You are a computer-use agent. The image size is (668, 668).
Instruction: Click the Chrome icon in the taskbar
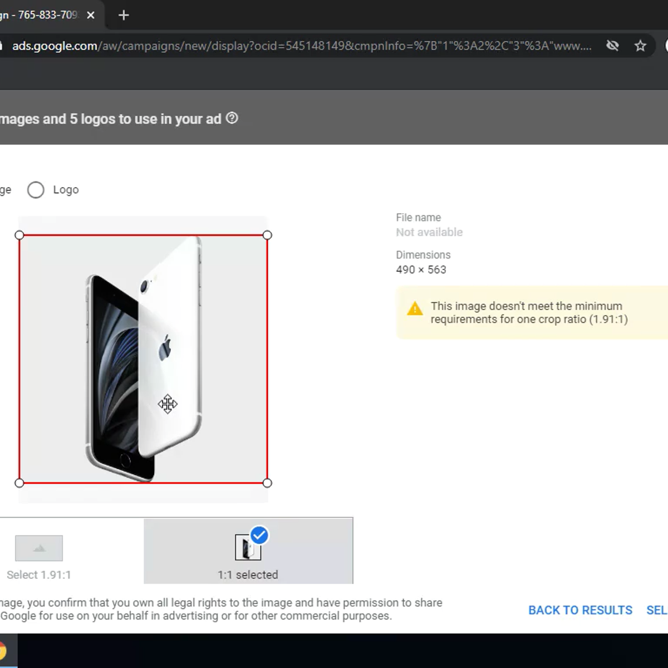3,651
